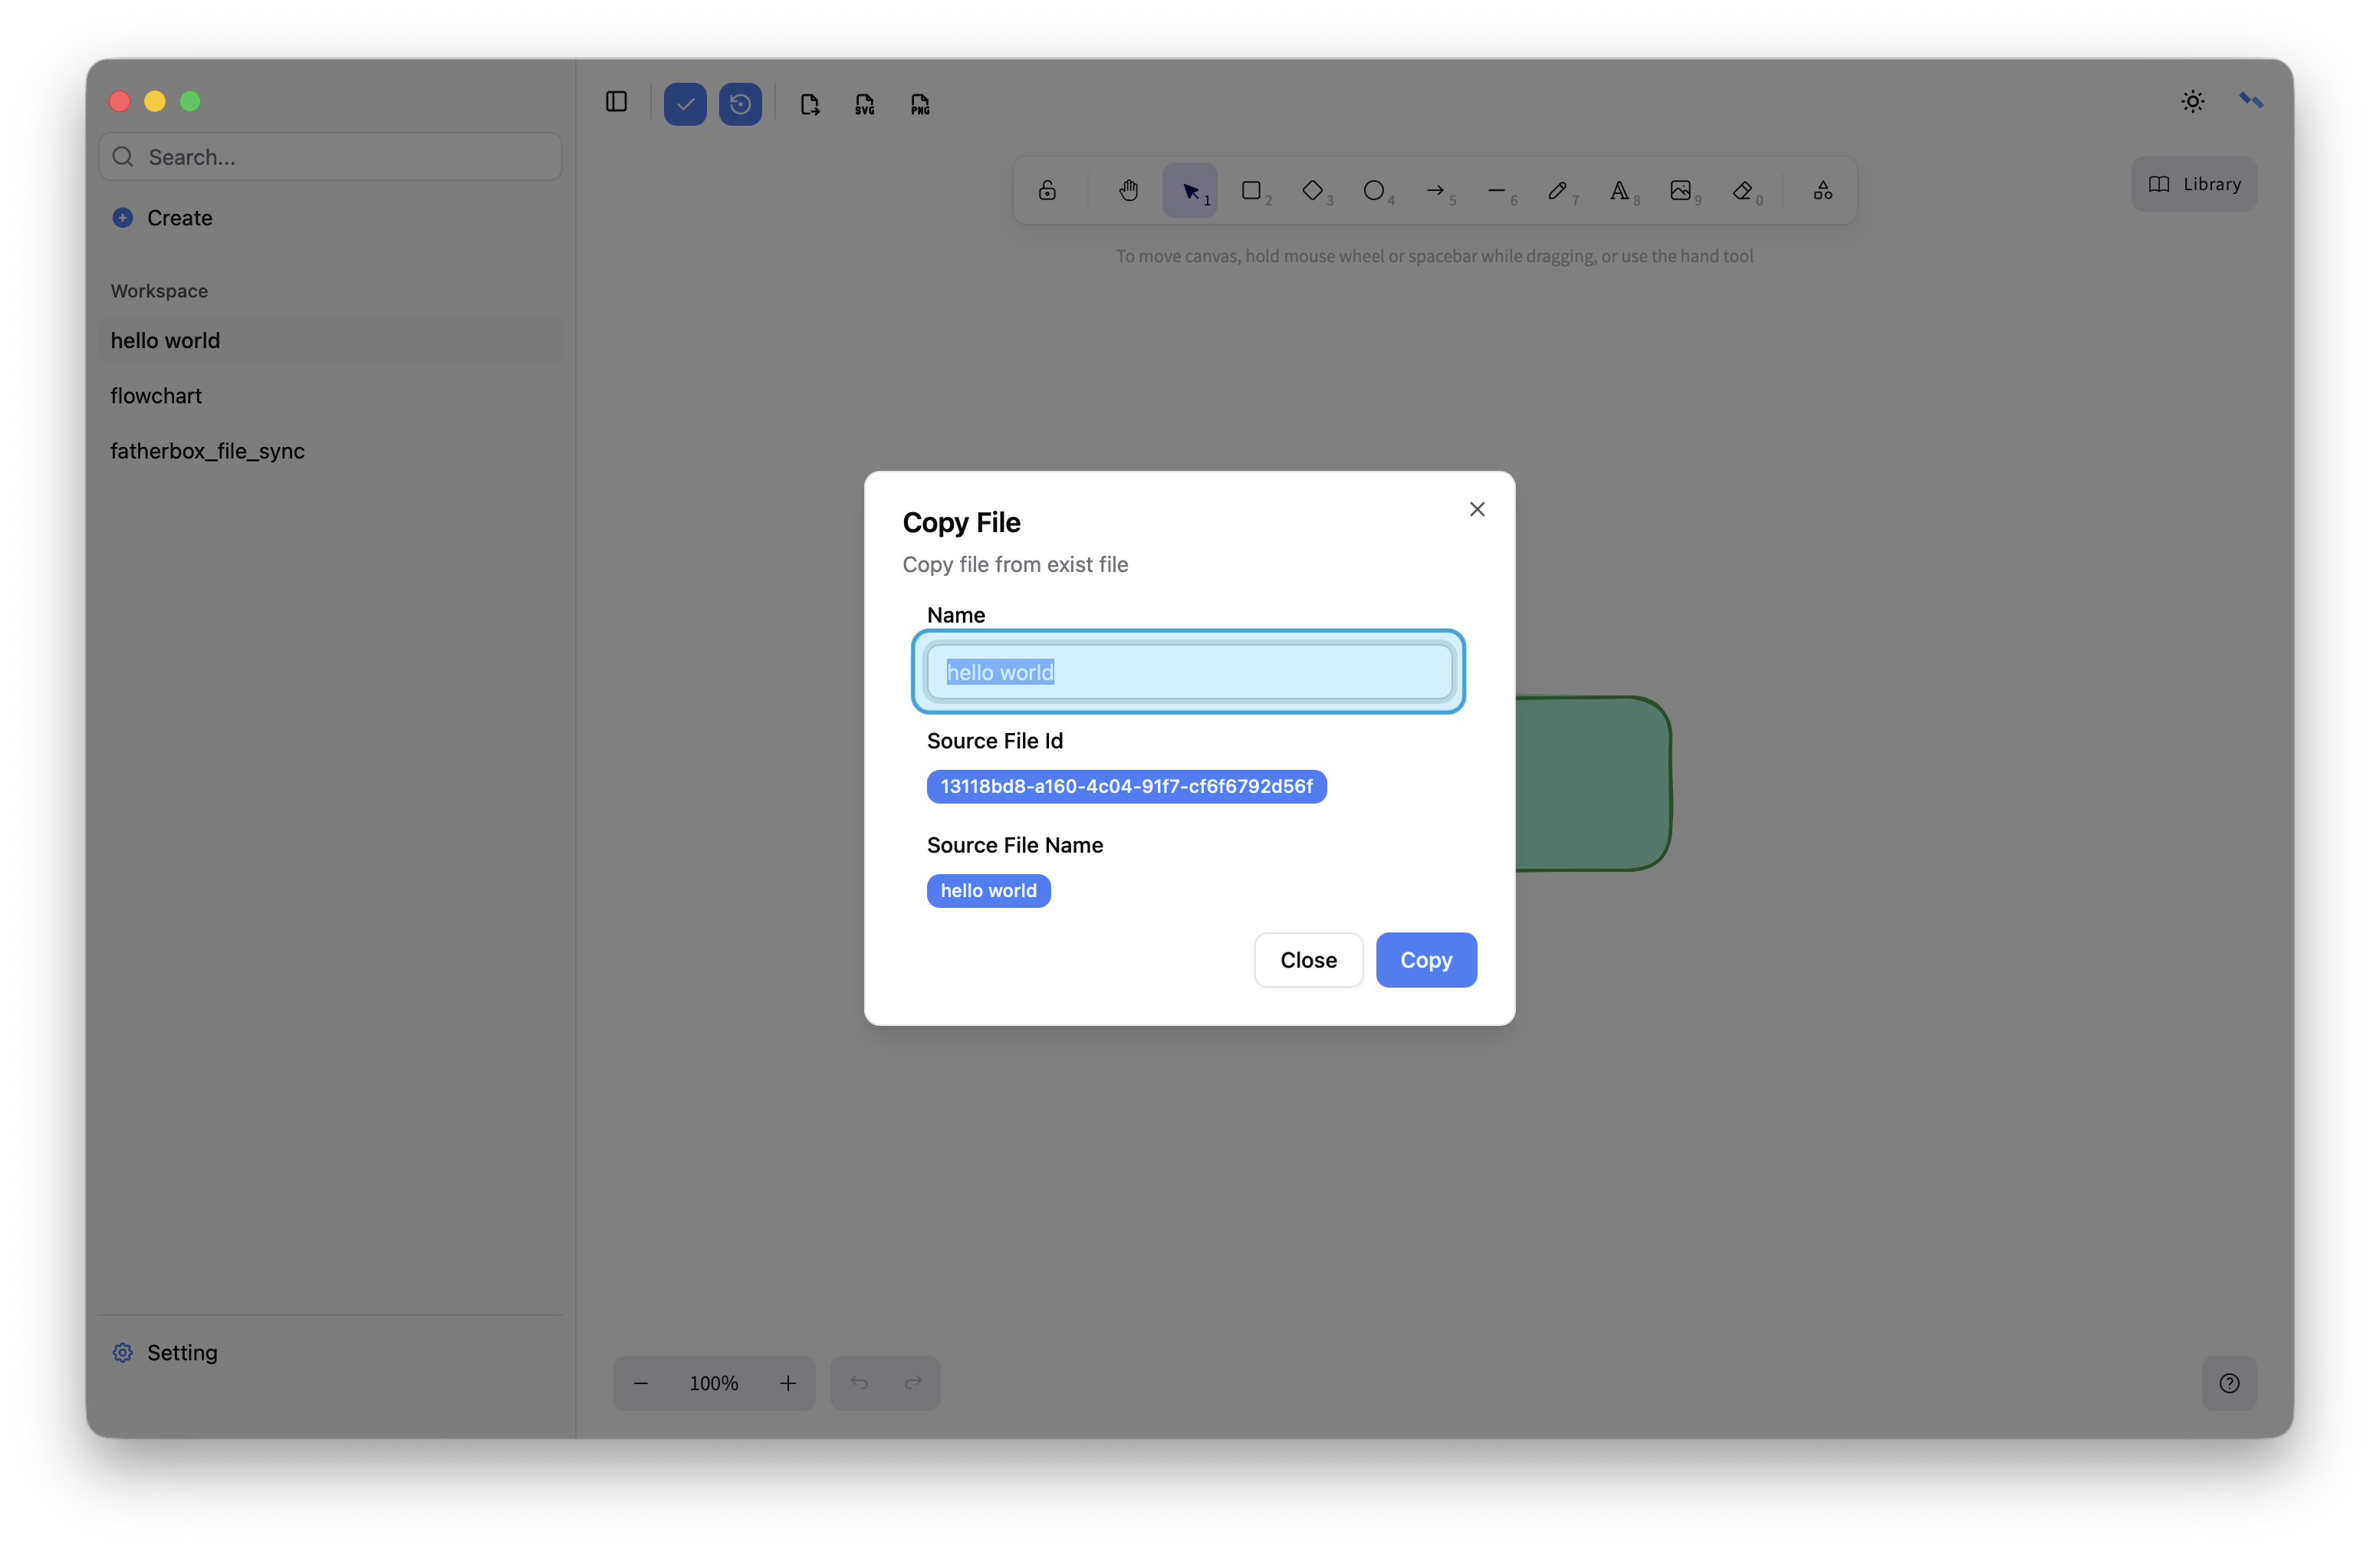Viewport: 2380px width, 1552px height.
Task: Select the Rectangle shape tool
Action: tap(1251, 190)
